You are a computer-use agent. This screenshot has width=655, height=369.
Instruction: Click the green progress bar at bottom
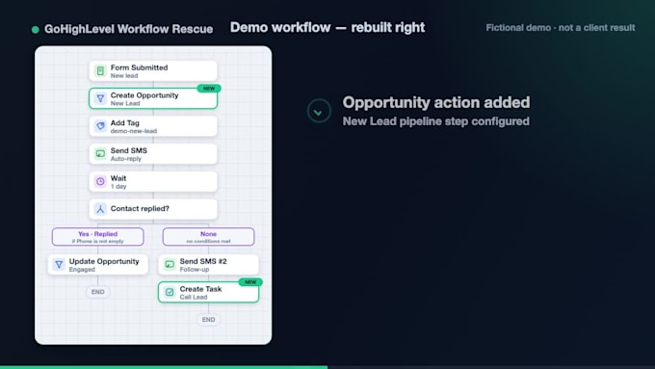pyautogui.click(x=164, y=367)
